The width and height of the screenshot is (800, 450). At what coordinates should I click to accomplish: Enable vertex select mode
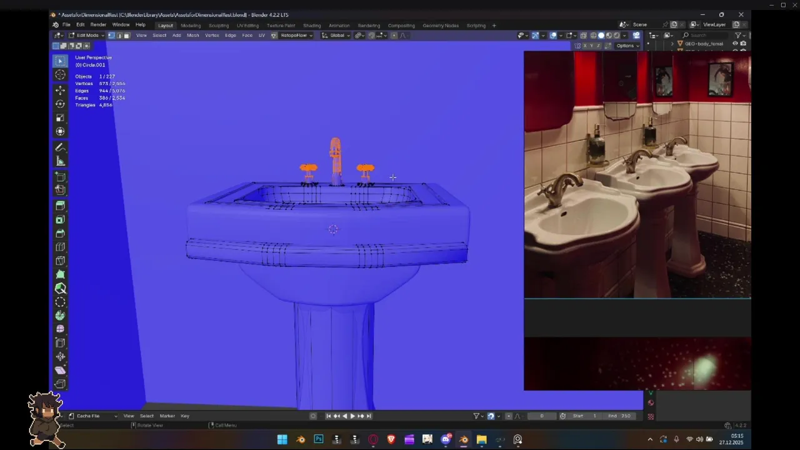pyautogui.click(x=111, y=36)
